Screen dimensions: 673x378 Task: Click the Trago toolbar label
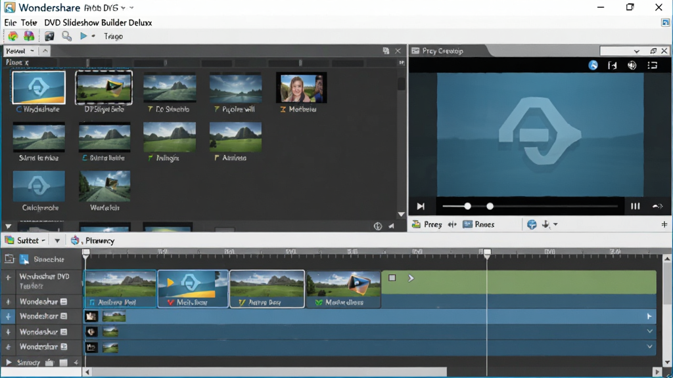[x=113, y=37]
